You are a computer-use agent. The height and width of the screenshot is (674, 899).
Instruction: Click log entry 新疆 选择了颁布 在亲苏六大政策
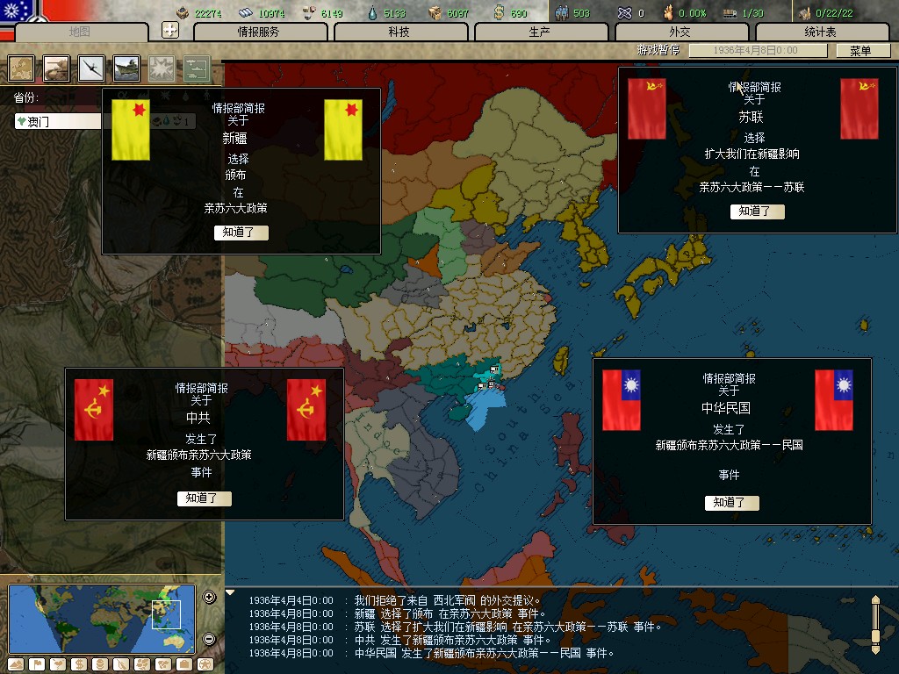[x=397, y=613]
